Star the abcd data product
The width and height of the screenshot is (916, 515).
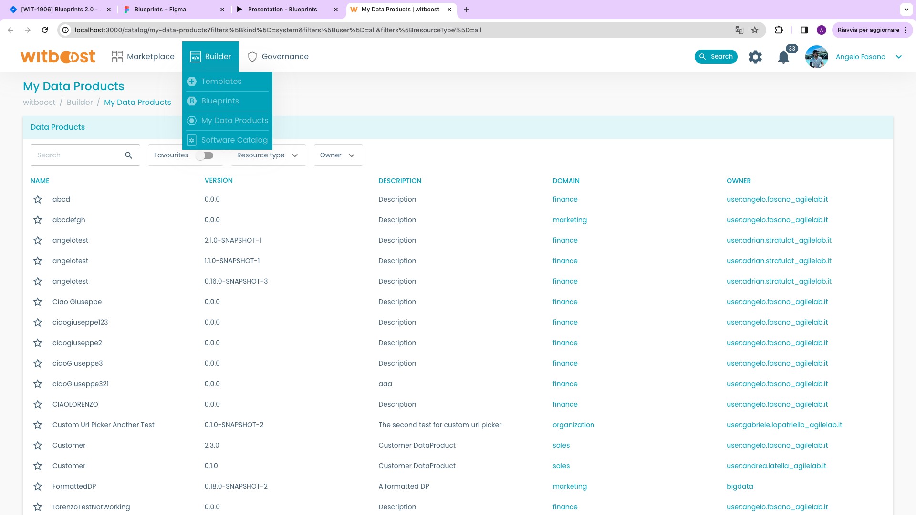(x=38, y=199)
